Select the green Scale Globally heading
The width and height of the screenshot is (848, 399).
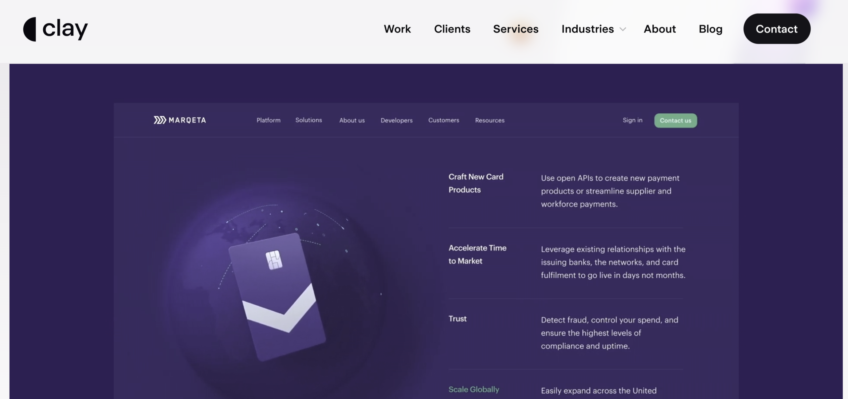(474, 389)
